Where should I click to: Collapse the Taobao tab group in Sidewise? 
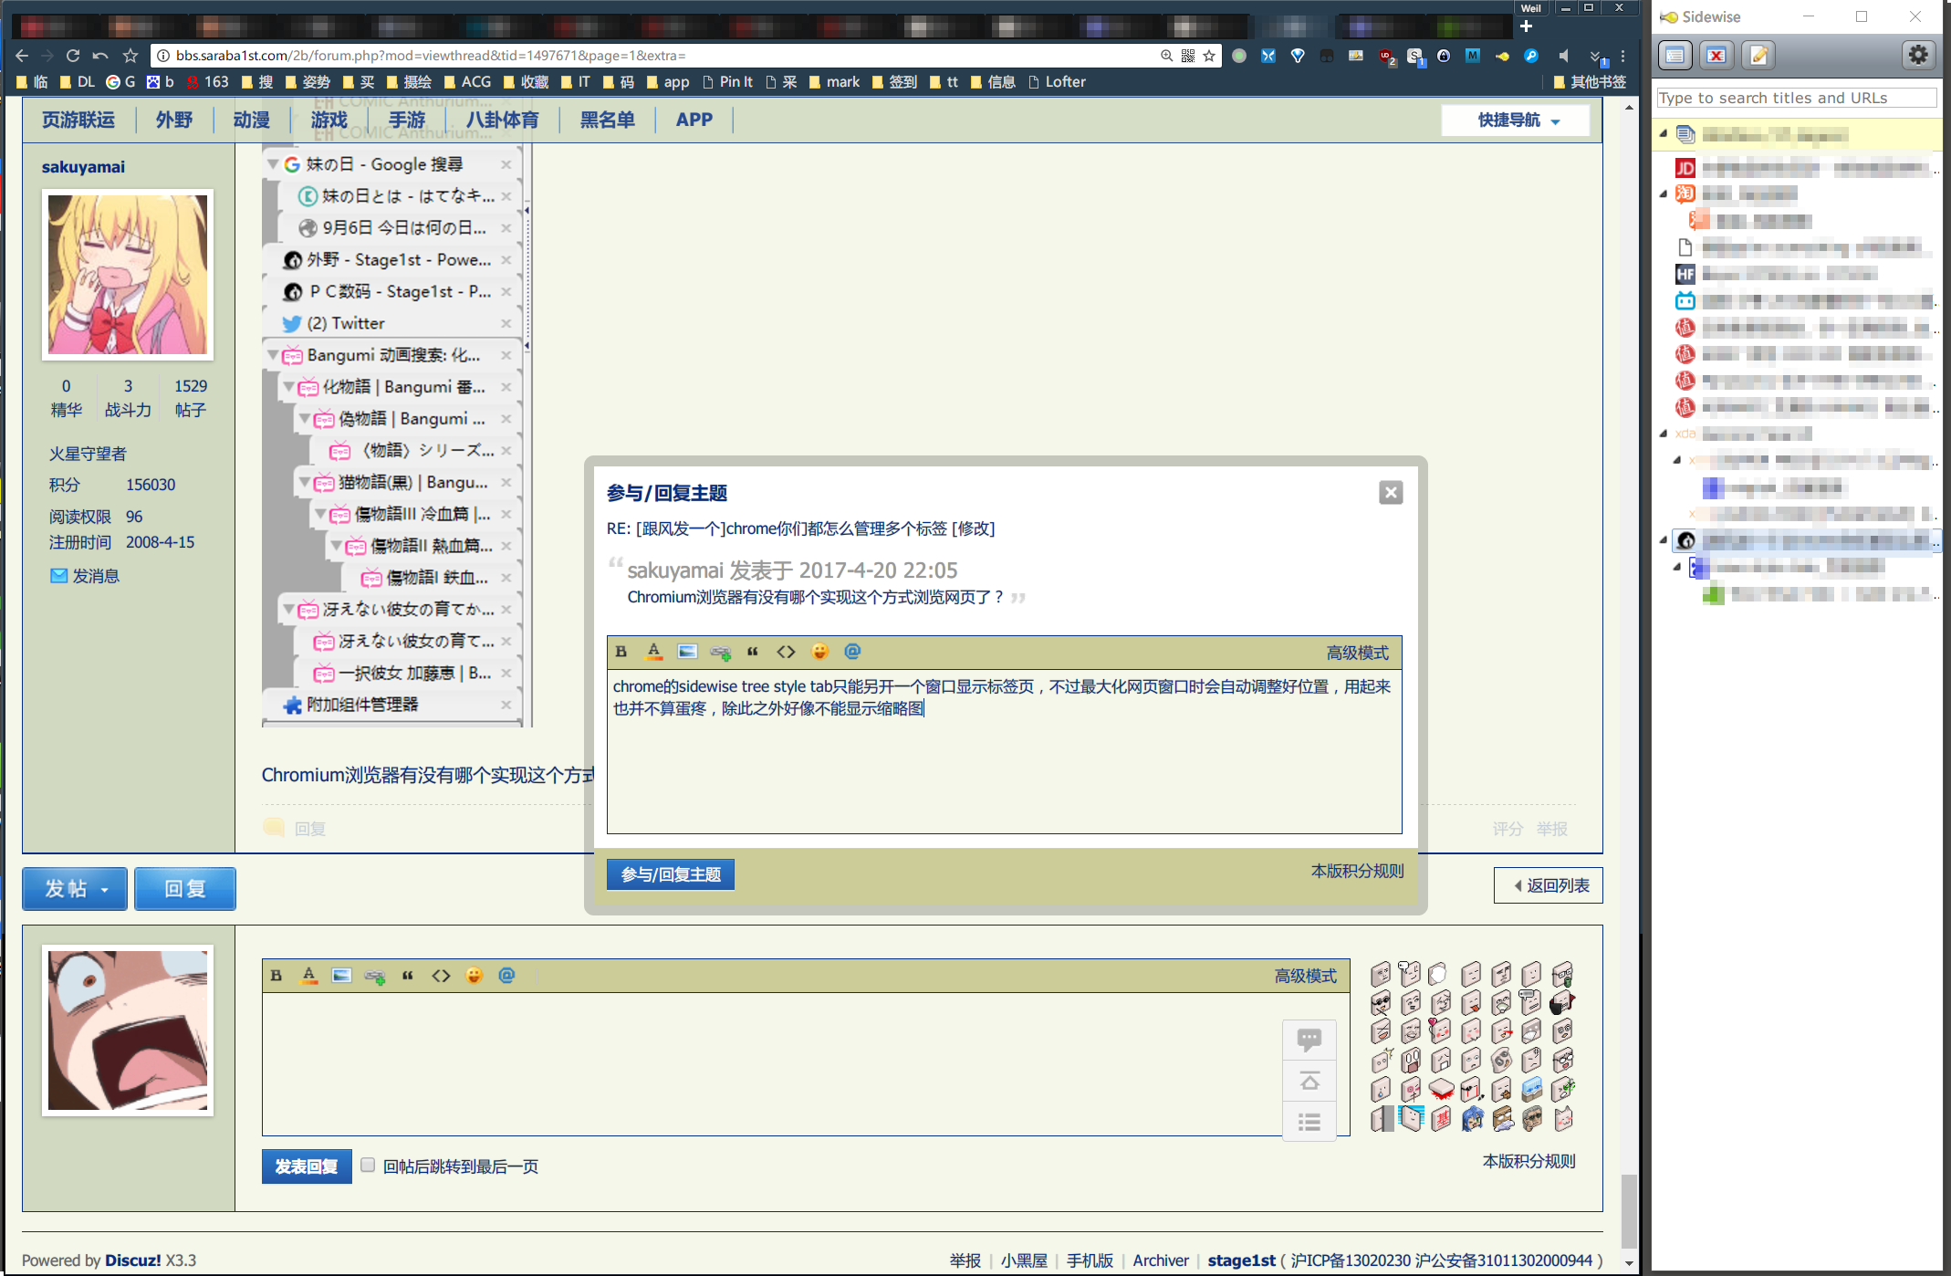(x=1663, y=193)
